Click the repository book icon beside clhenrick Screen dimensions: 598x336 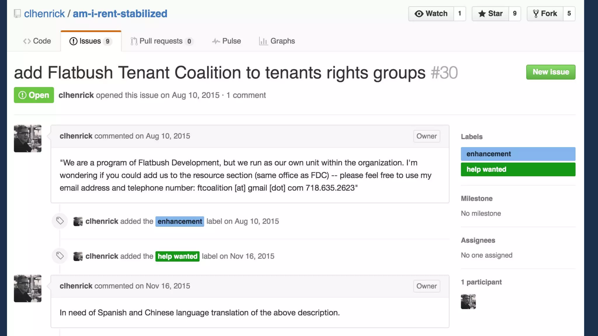(17, 14)
